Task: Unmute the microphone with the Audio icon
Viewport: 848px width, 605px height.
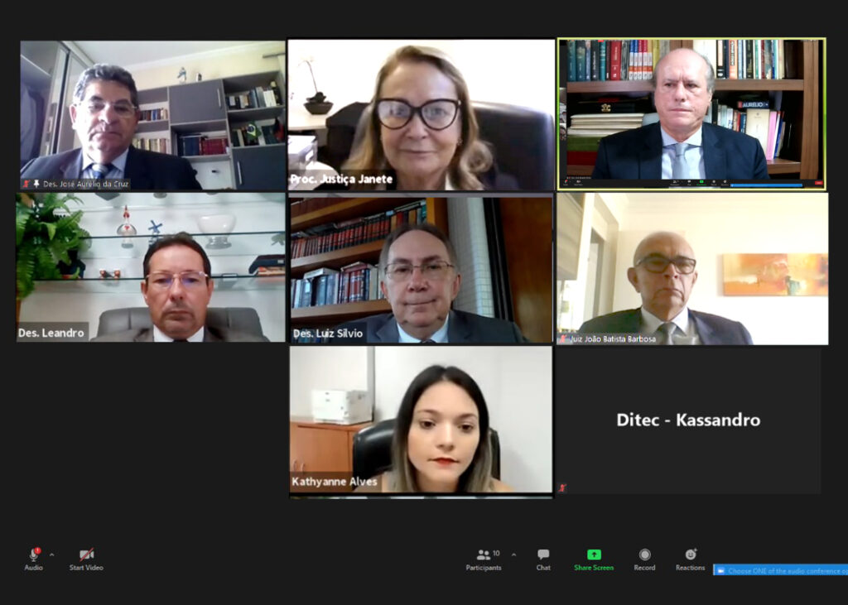Action: point(33,559)
